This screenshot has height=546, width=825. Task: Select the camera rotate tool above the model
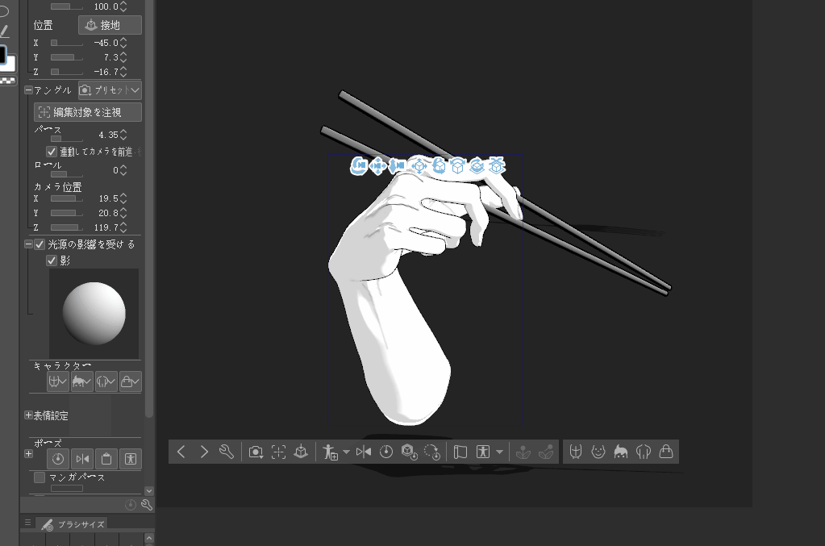(360, 167)
